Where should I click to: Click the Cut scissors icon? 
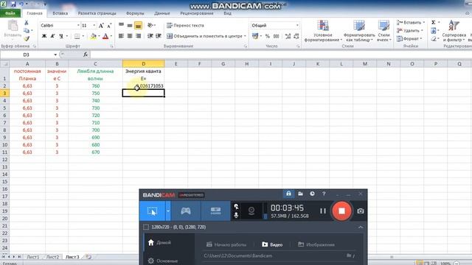(27, 23)
